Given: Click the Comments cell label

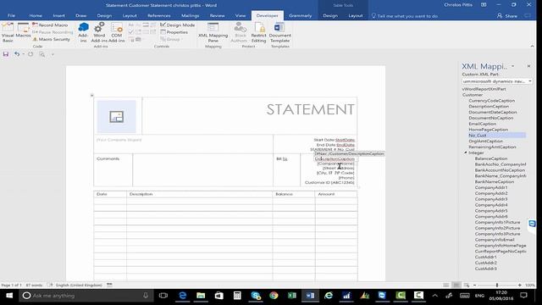Looking at the screenshot, I should [108, 158].
